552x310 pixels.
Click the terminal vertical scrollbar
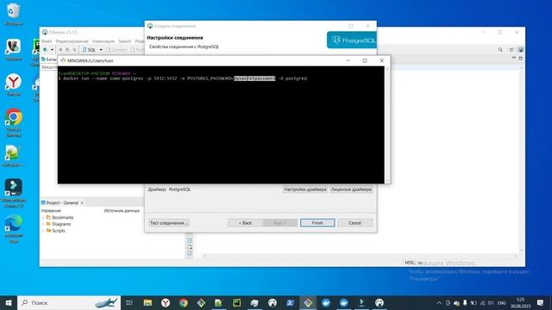pyautogui.click(x=387, y=124)
